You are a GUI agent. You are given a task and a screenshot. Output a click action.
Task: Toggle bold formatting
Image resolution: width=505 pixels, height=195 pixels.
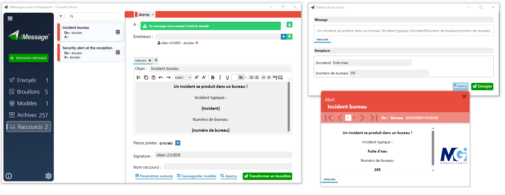coord(213,77)
